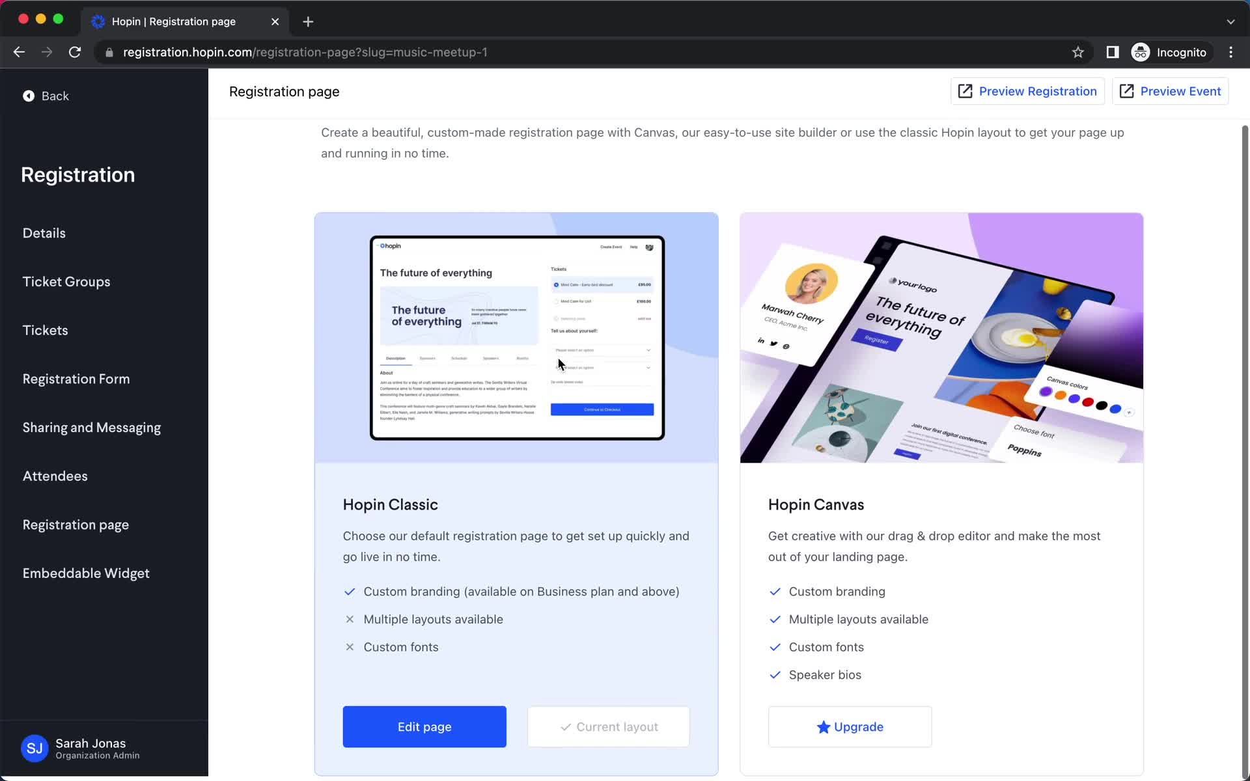Click the browser forward arrow
The height and width of the screenshot is (781, 1250).
pos(47,52)
